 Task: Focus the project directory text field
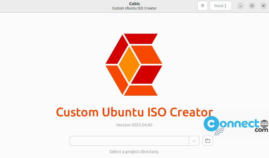tap(129, 141)
